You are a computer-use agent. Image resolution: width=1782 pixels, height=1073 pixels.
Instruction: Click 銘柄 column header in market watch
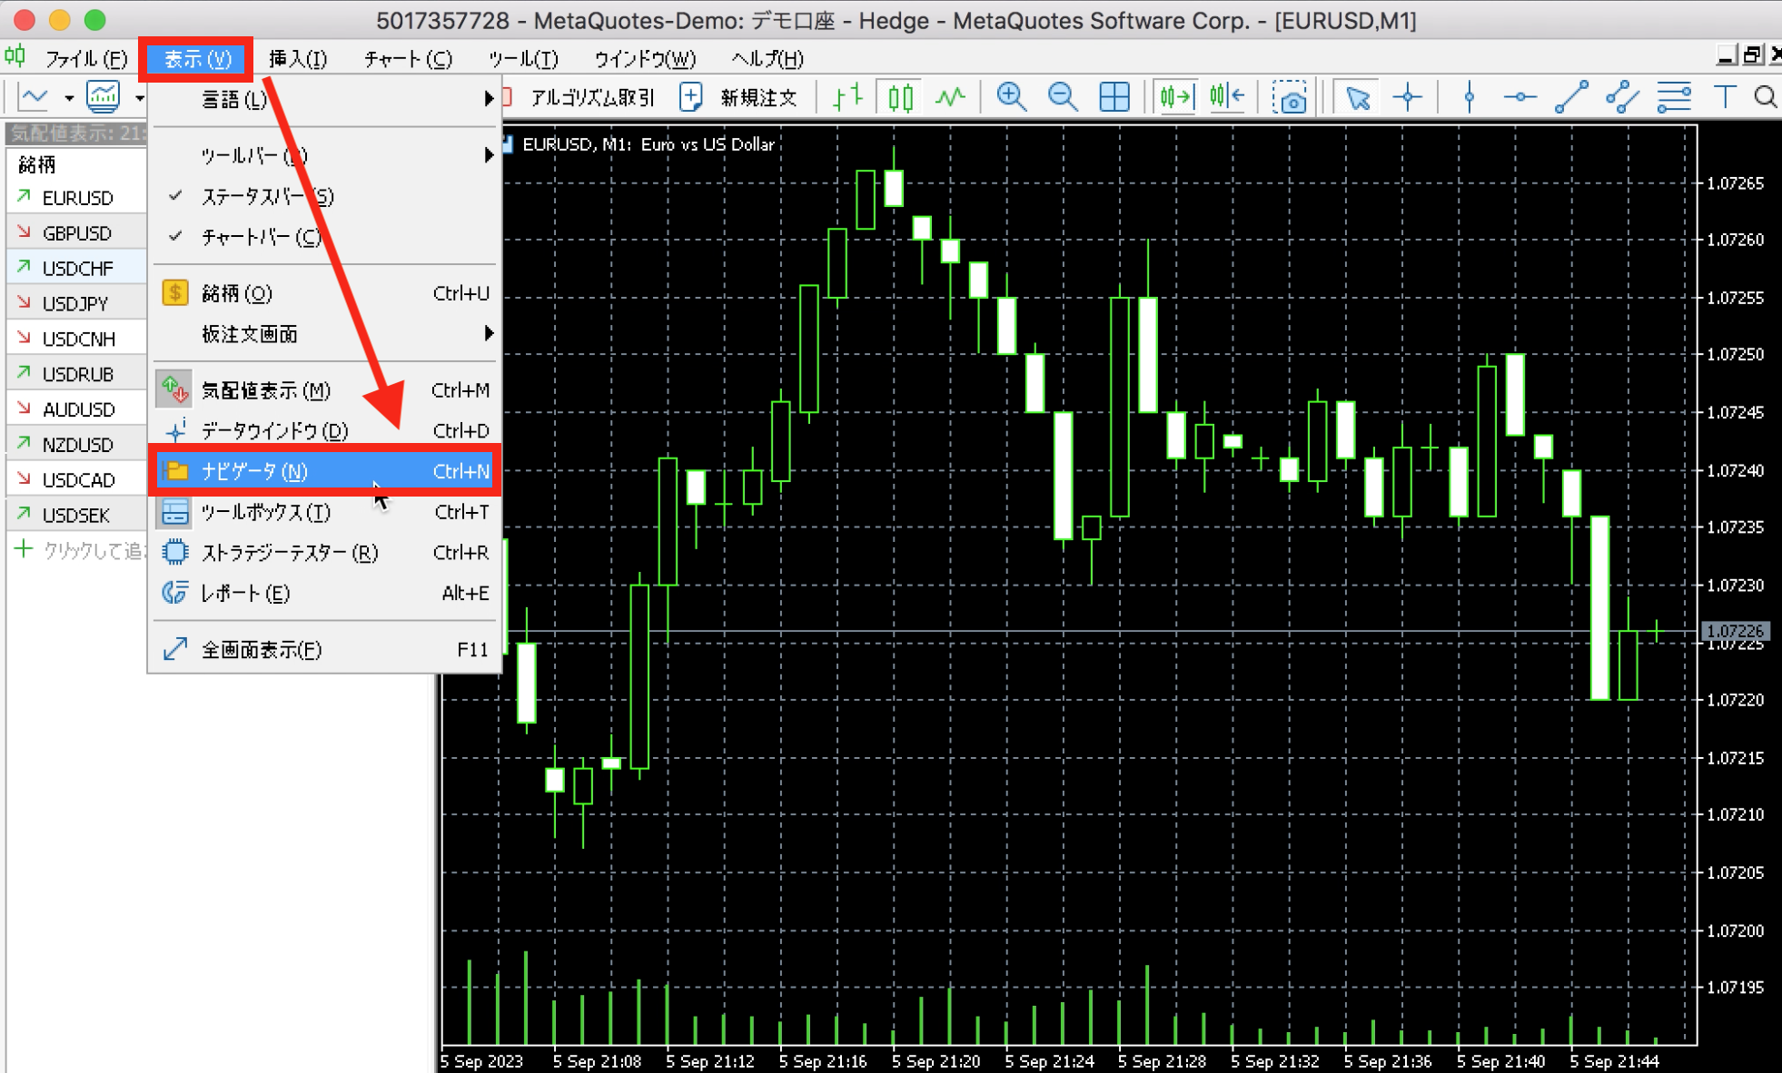(x=76, y=164)
